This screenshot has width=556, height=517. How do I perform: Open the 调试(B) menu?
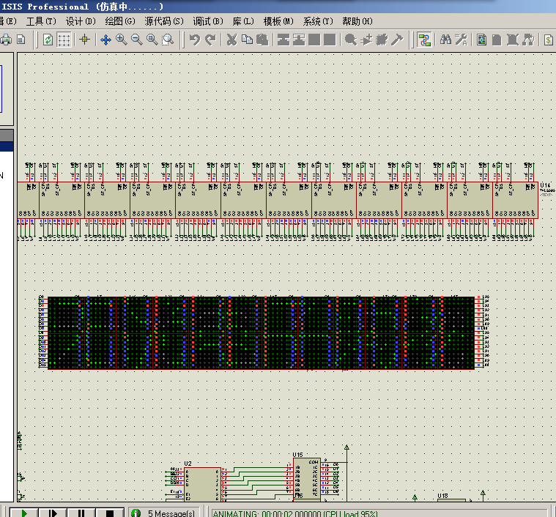[x=208, y=21]
